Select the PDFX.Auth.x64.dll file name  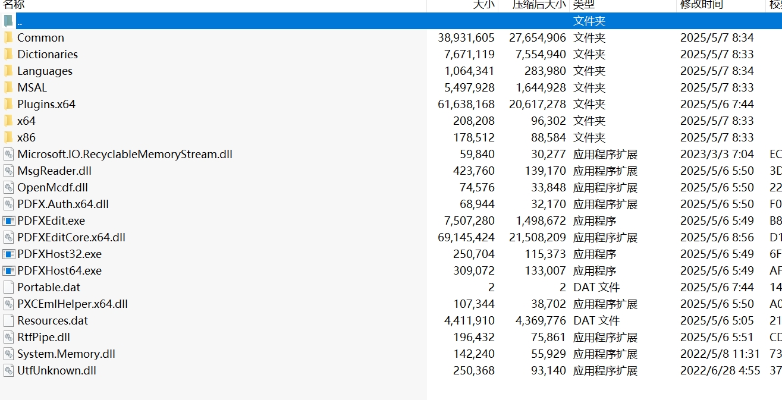coord(63,204)
